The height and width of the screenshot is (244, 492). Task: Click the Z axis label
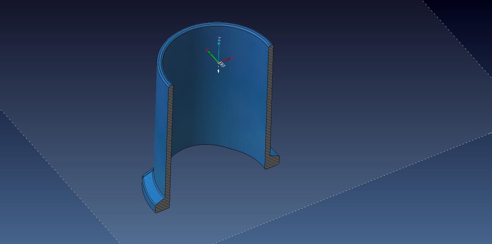pyautogui.click(x=219, y=39)
